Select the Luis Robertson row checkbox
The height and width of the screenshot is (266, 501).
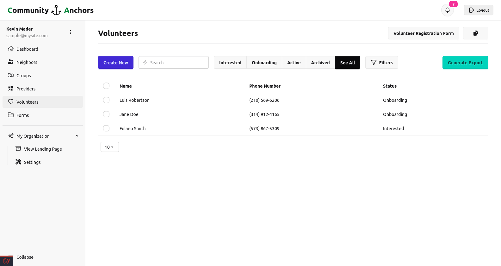(106, 100)
